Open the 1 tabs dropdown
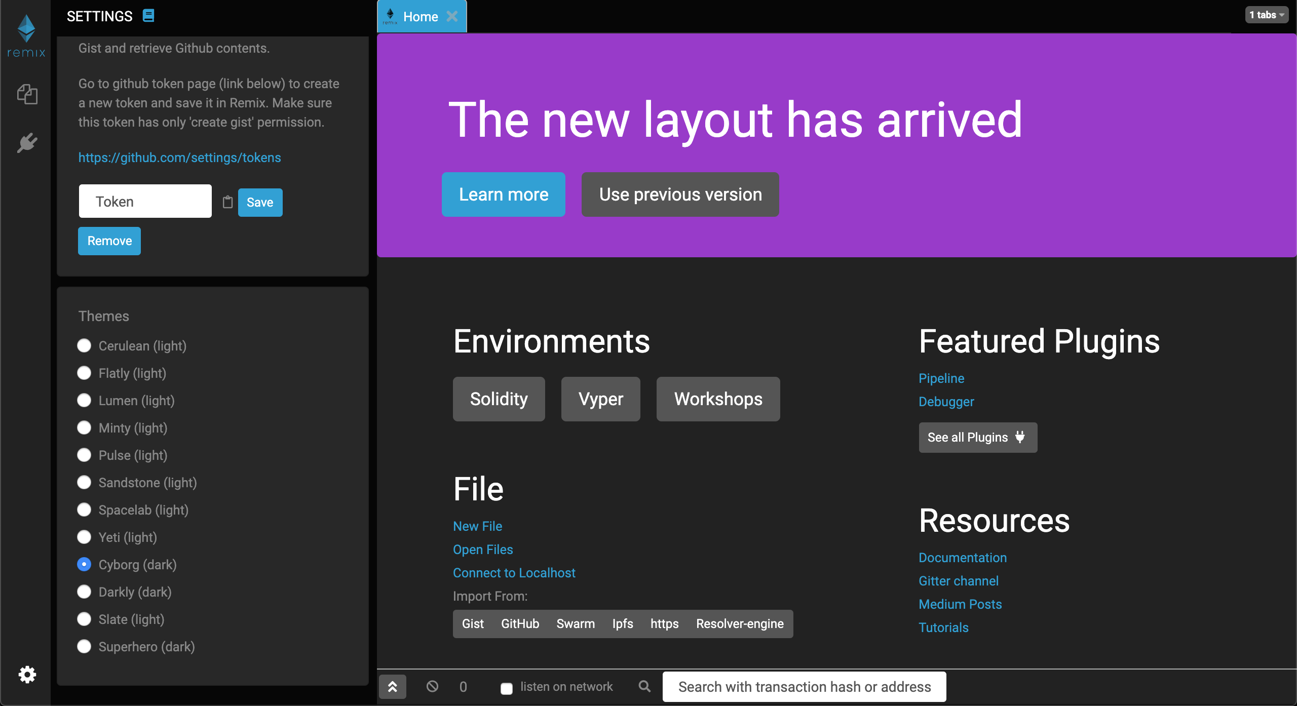1297x706 pixels. tap(1266, 15)
